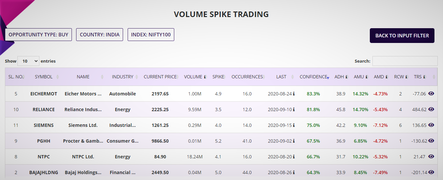View details eye icon for PGHH row
The image size is (443, 180).
(431, 141)
